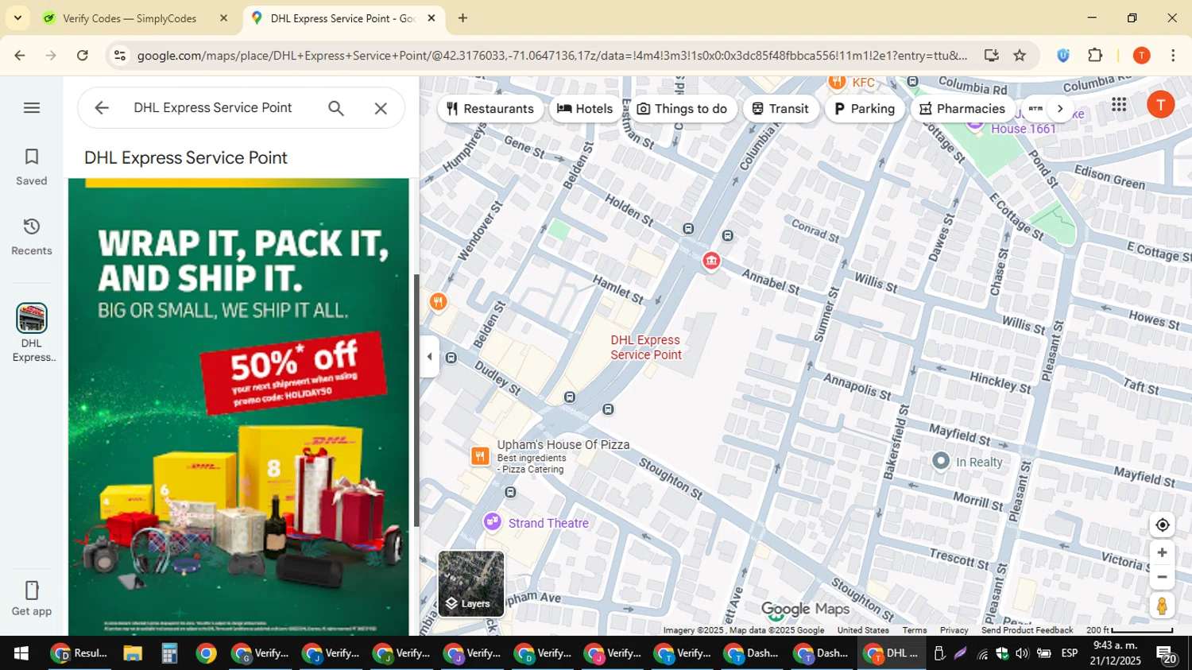The image size is (1192, 670).
Task: Close the Verify Codes — SimplyCodes tab
Action: click(x=223, y=18)
